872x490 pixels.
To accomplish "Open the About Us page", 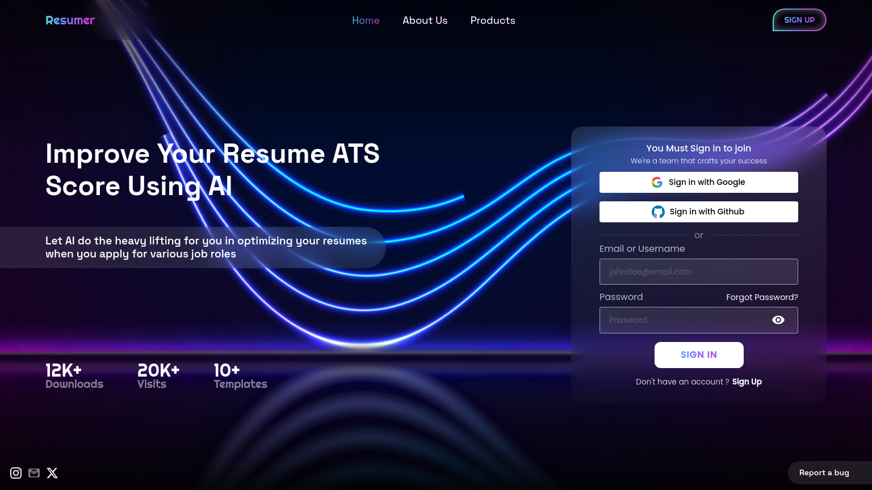I will tap(425, 20).
